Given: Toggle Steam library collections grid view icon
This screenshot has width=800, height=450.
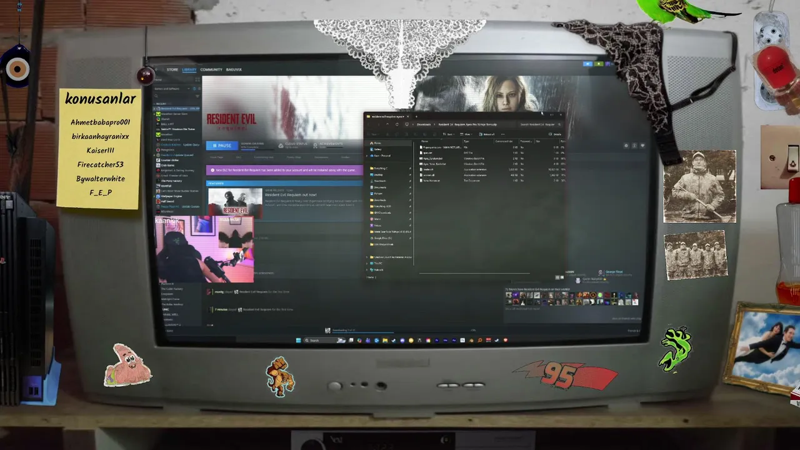Looking at the screenshot, I should click(x=197, y=80).
